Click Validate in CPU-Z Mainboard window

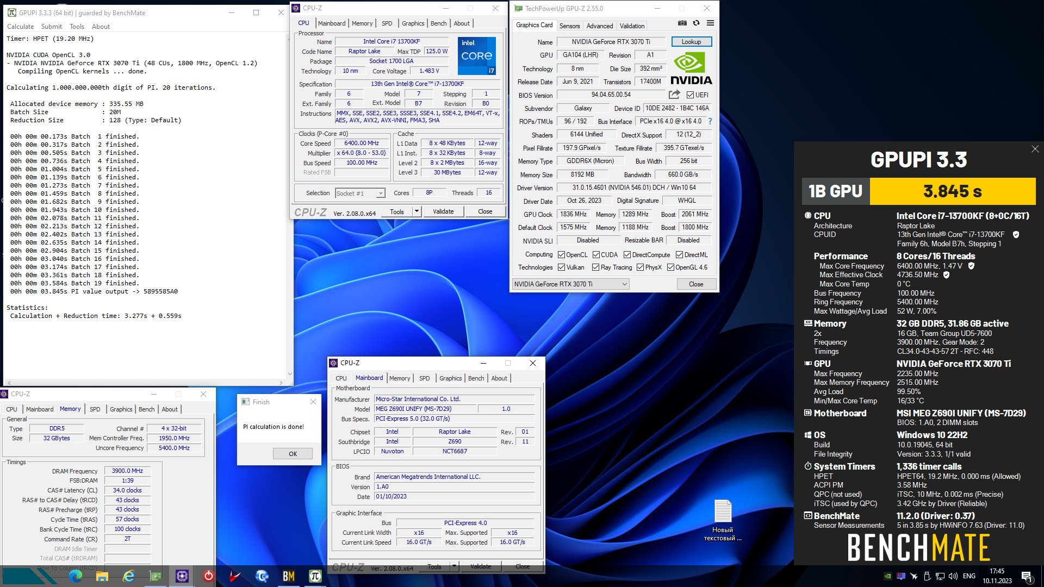[481, 566]
